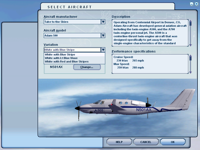This screenshot has height=150, width=200.
Task: Open the Aircraft model dropdown arrow
Action: (103, 35)
